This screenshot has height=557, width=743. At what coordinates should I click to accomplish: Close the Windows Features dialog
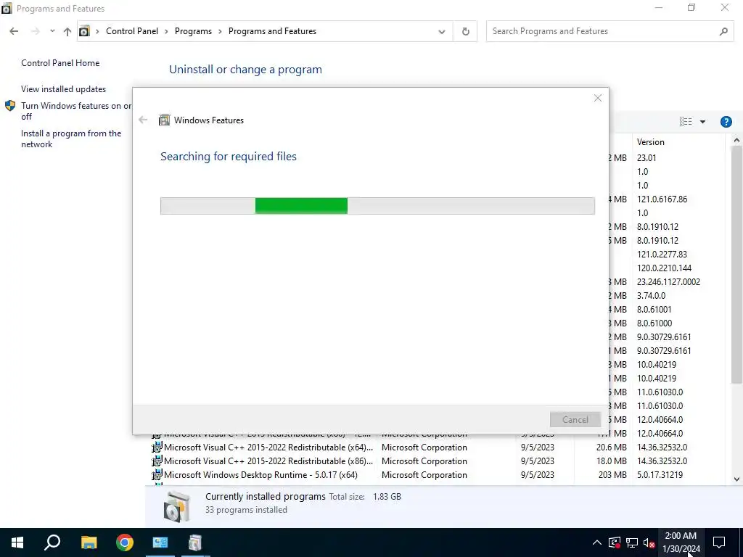pyautogui.click(x=598, y=98)
